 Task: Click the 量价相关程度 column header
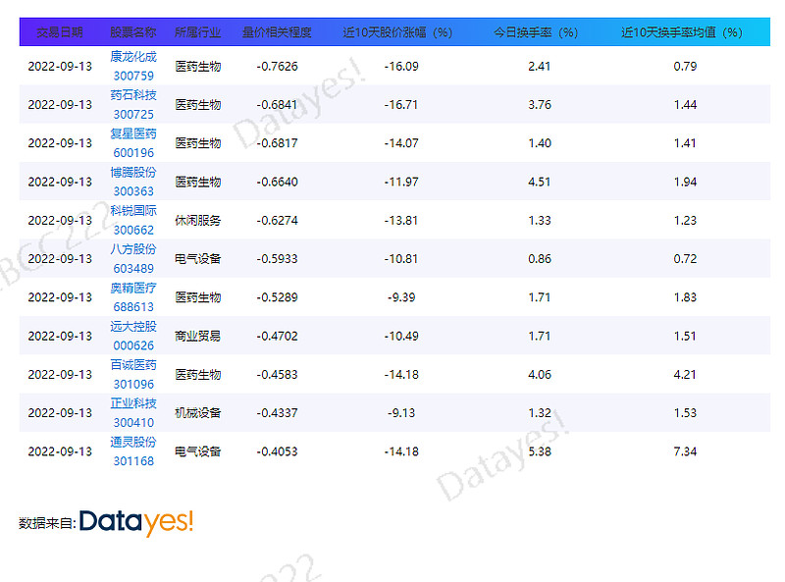coord(277,32)
